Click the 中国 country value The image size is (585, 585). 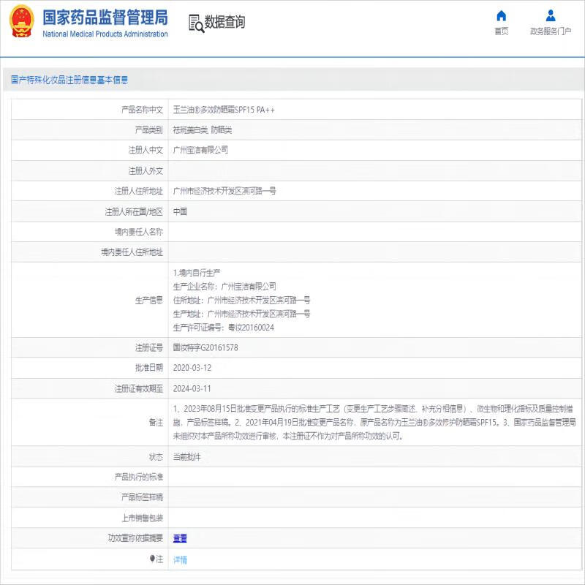click(180, 211)
